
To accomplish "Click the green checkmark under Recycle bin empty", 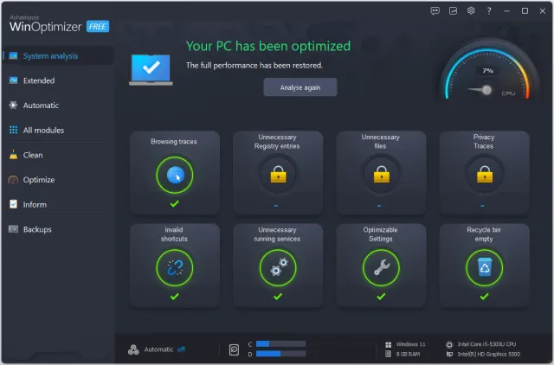I will pyautogui.click(x=485, y=297).
